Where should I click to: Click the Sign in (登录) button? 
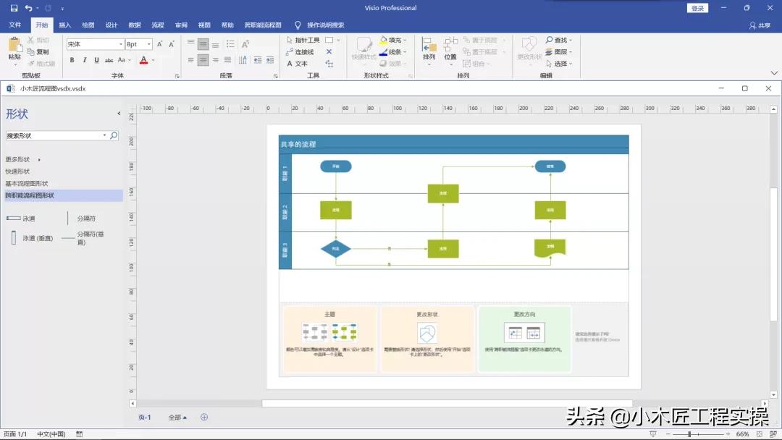click(x=697, y=8)
